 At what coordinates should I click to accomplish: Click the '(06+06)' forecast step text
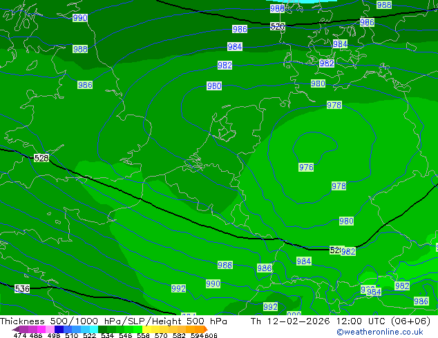410,321
